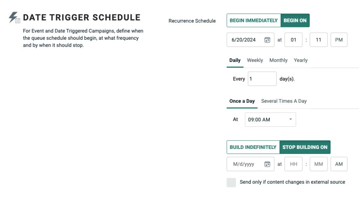Click the begin hour field showing 01

coord(293,40)
